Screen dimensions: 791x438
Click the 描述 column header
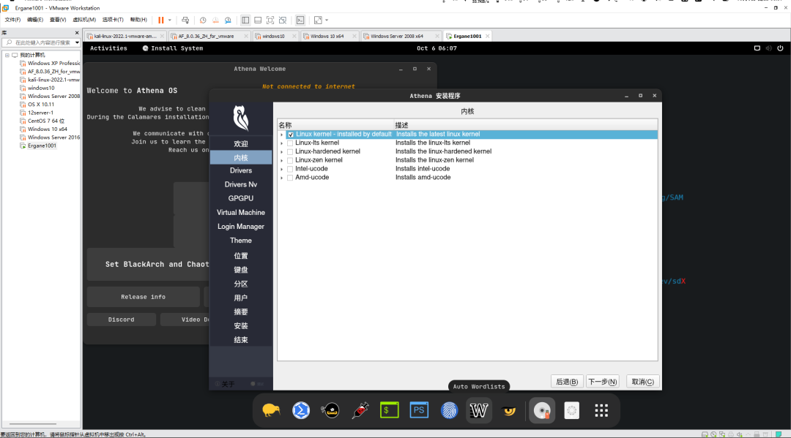526,125
